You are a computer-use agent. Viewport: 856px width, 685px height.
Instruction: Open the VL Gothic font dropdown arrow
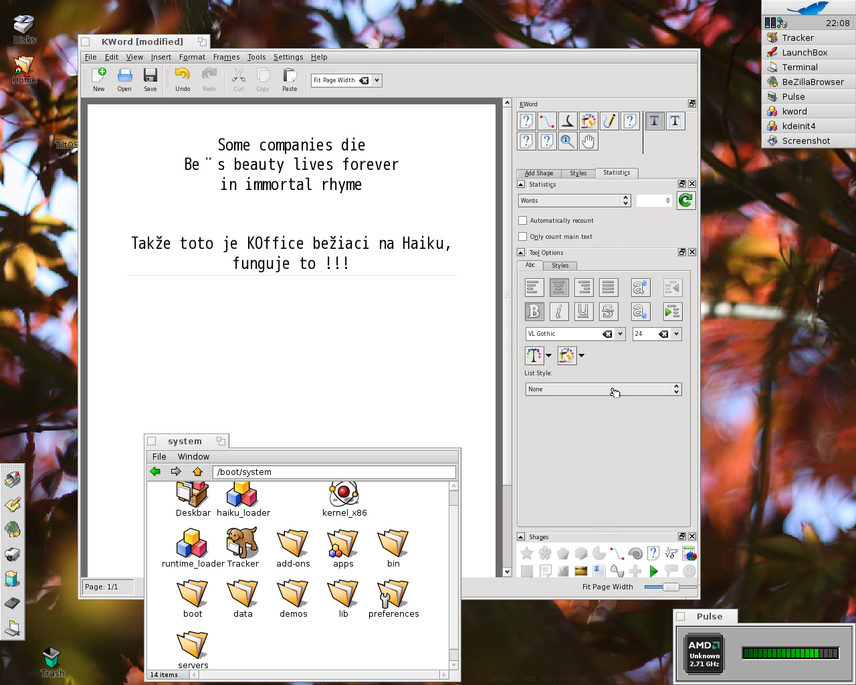coord(621,334)
